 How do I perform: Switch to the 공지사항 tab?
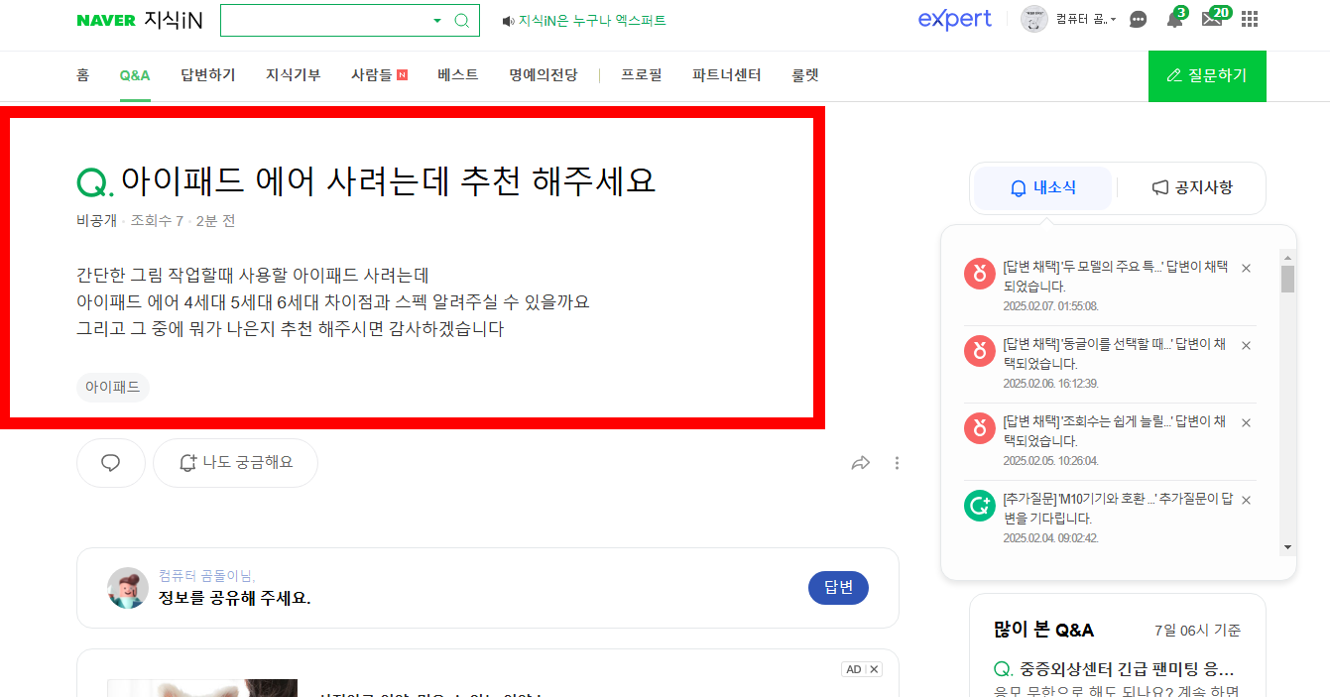(1192, 188)
